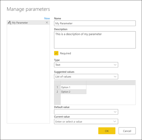This screenshot has width=142, height=140.
Task: Click the OK button
Action: [x=107, y=131]
